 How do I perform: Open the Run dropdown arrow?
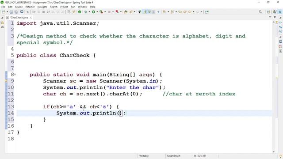point(97,12)
